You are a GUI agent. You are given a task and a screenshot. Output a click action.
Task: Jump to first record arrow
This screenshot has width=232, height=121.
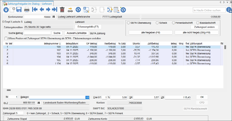tap(34, 10)
